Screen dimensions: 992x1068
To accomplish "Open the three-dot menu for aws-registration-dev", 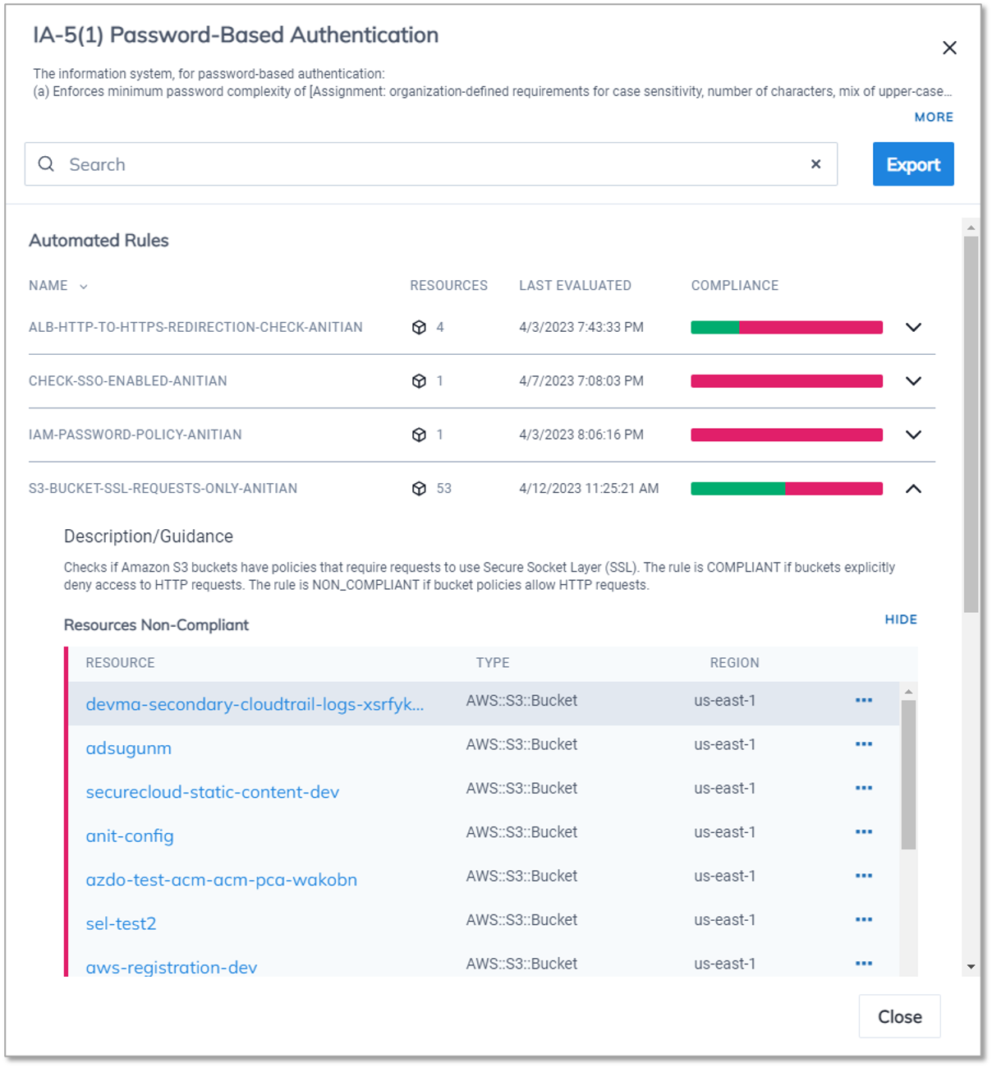I will [864, 964].
